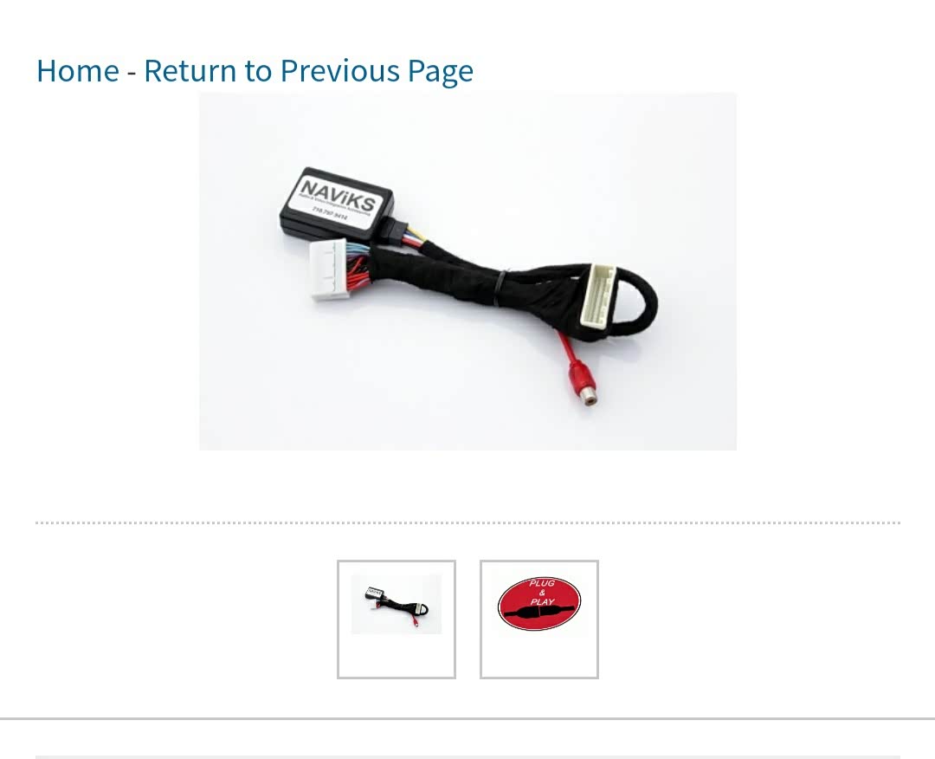Select the wiring harness thumbnail
935x759 pixels.
(397, 620)
